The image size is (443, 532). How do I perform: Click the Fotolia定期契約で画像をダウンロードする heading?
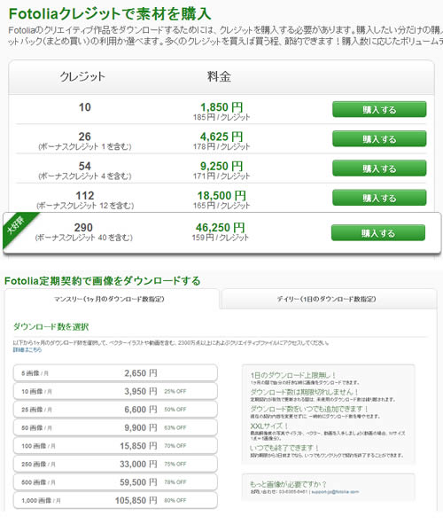pos(103,281)
